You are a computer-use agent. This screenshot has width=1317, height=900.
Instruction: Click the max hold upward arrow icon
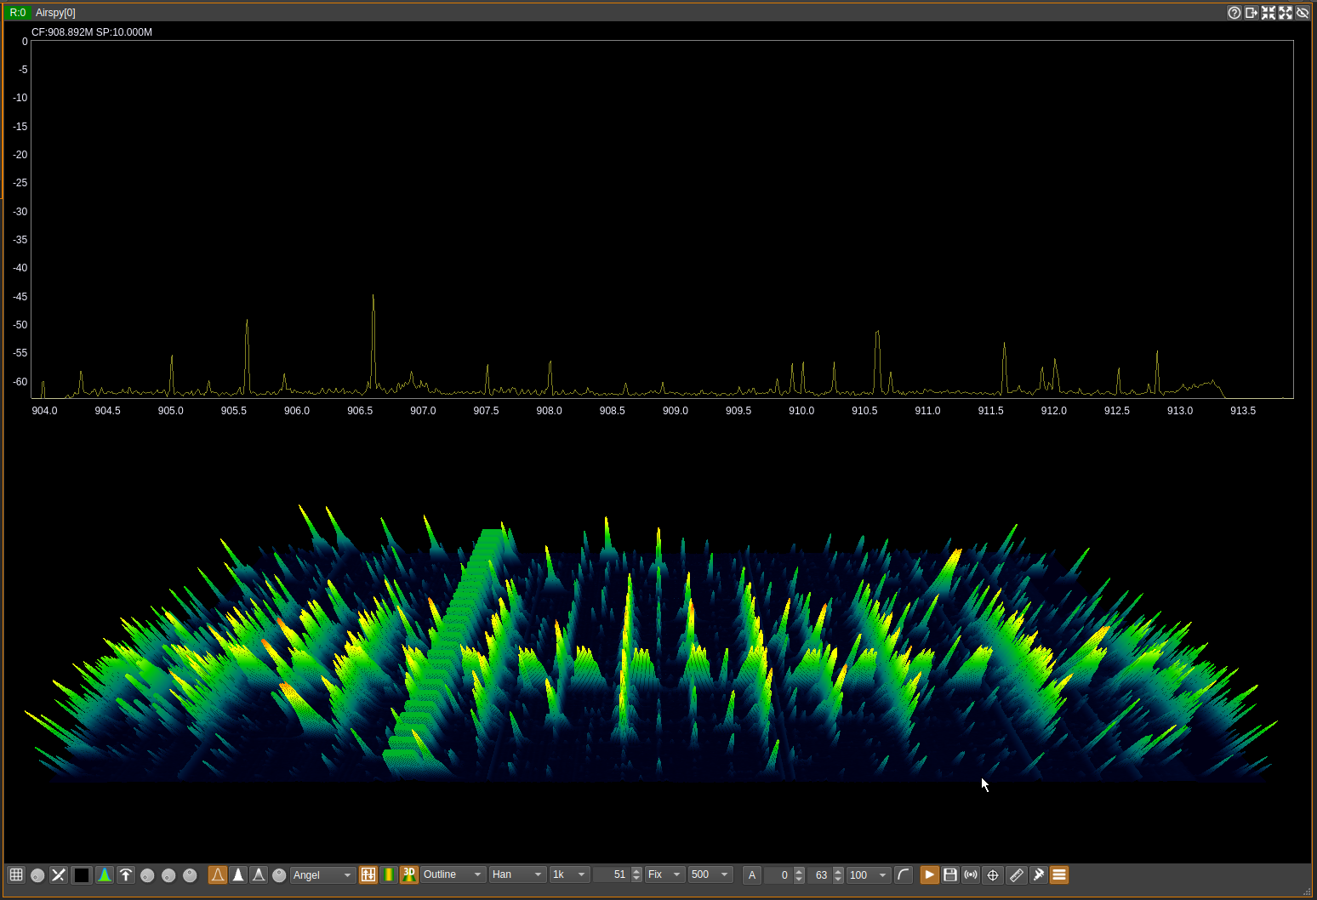pos(126,874)
